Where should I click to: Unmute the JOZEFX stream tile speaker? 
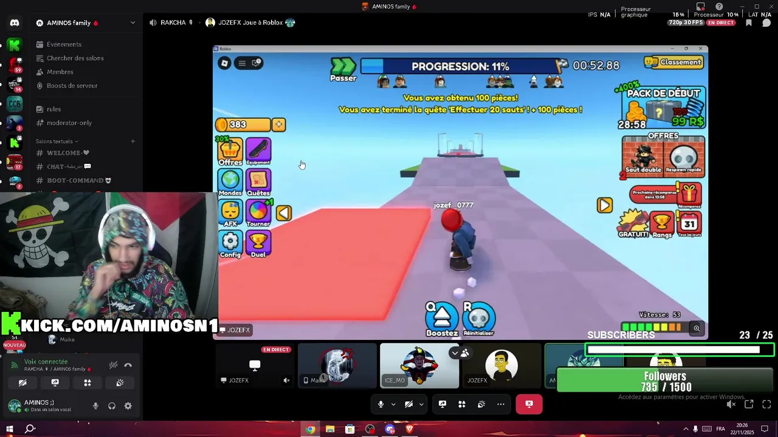coord(286,381)
